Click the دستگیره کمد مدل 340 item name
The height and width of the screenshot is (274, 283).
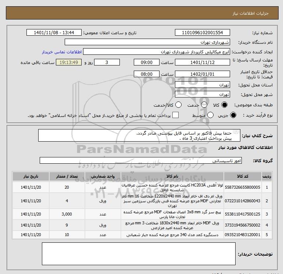(x=172, y=235)
